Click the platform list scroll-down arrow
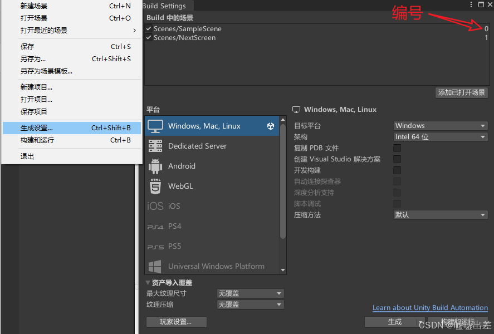The image size is (494, 334). point(283,270)
